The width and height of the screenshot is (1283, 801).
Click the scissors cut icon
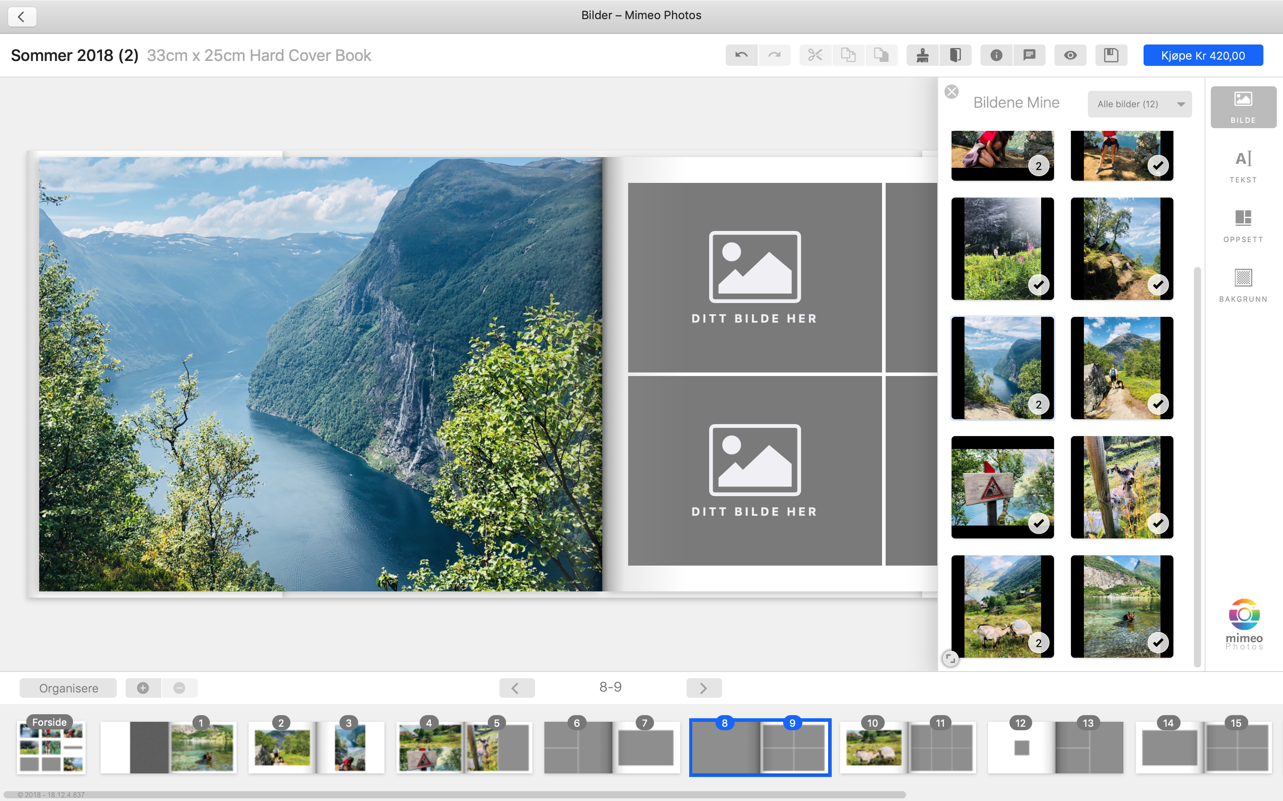coord(815,55)
